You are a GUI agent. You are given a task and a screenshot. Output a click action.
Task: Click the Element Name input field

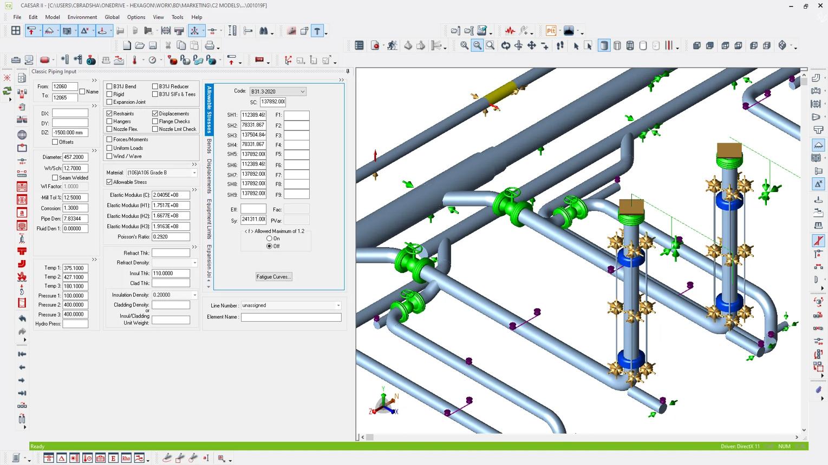pos(291,317)
